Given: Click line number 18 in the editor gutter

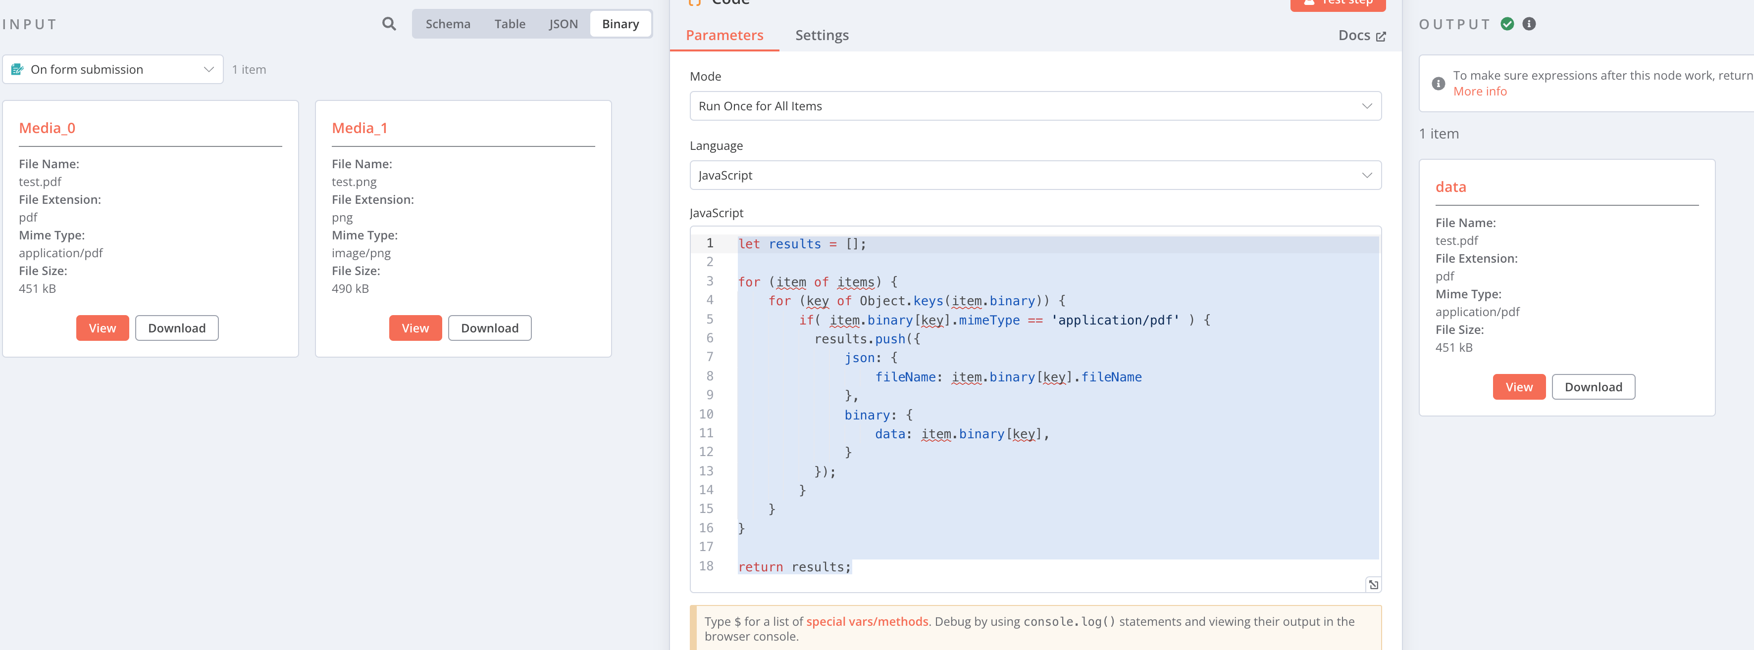Looking at the screenshot, I should pyautogui.click(x=706, y=566).
